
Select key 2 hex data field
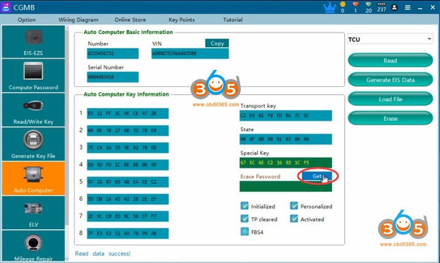click(128, 131)
